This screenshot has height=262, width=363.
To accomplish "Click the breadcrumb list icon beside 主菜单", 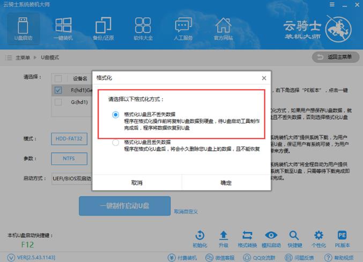I will [x=9, y=57].
